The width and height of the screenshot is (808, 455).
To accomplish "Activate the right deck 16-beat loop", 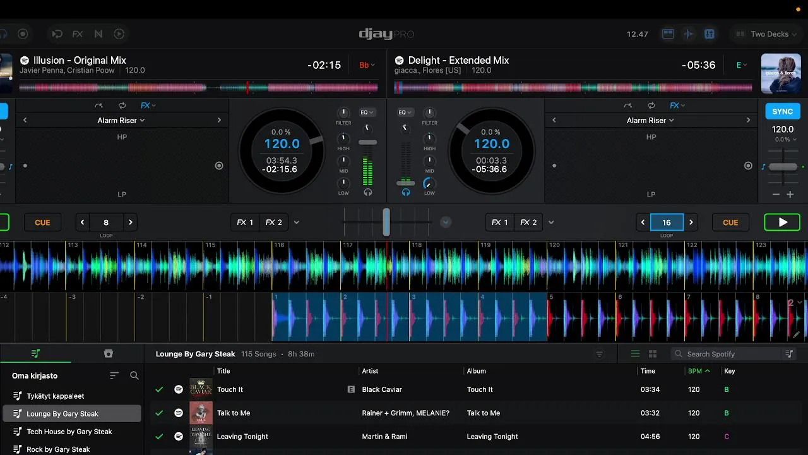I will pos(667,222).
